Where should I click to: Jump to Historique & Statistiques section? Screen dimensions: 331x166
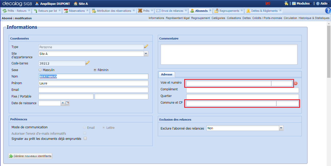click(314, 18)
